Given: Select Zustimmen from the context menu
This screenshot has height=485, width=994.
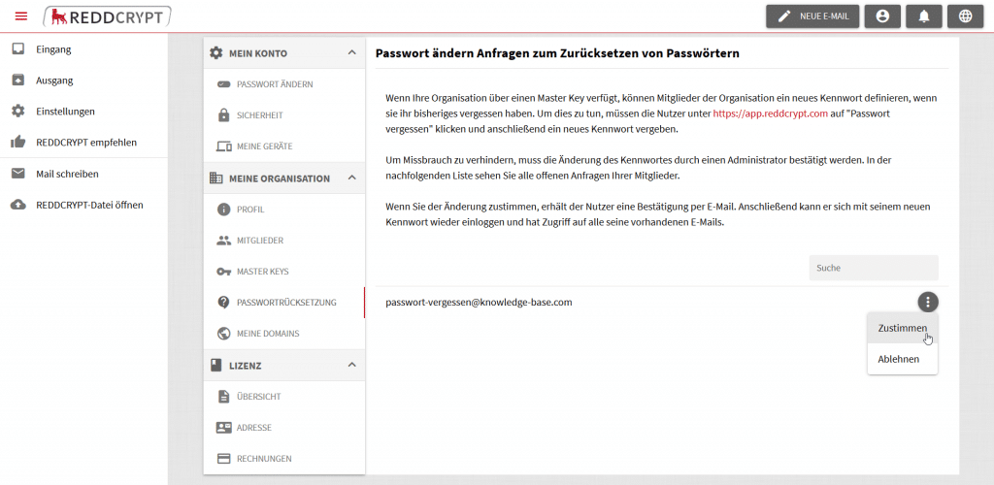Looking at the screenshot, I should 902,329.
